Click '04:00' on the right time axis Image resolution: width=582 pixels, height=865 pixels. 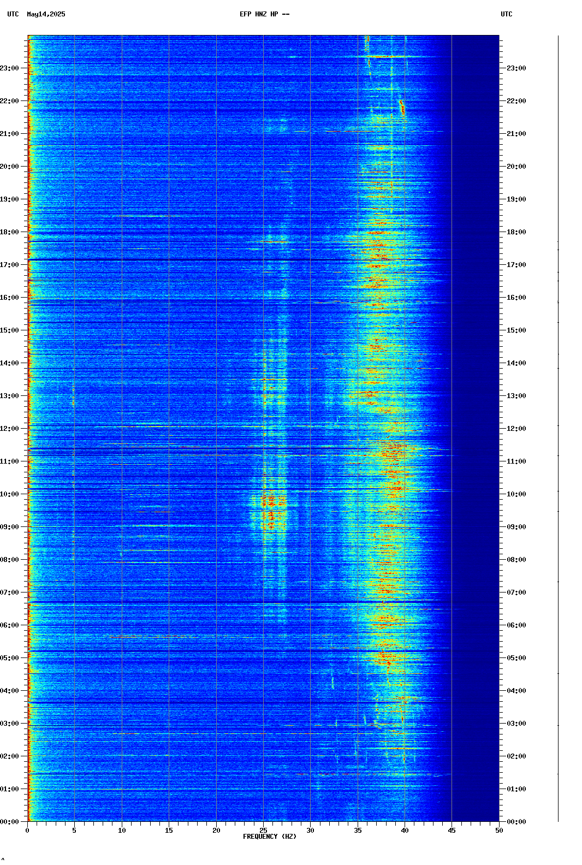click(516, 691)
